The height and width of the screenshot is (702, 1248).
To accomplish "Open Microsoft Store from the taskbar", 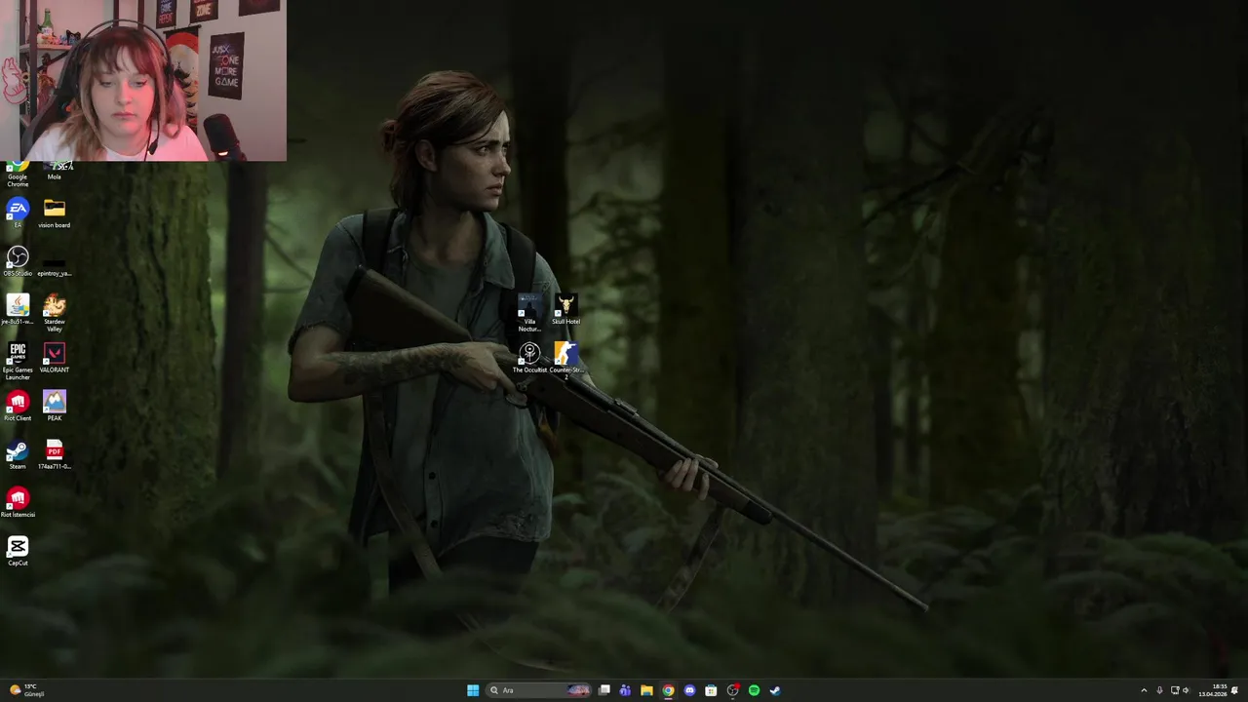I will (711, 690).
